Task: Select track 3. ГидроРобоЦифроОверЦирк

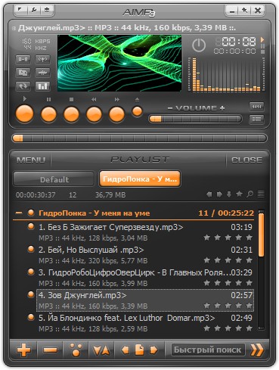Action: pos(145,278)
